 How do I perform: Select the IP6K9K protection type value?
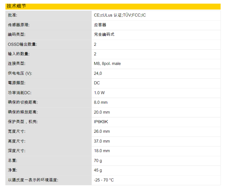coord(101,122)
